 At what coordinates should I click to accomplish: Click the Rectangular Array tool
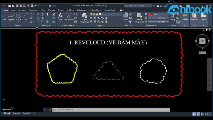point(47,22)
